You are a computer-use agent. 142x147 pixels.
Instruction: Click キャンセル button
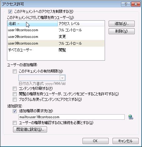point(125,141)
